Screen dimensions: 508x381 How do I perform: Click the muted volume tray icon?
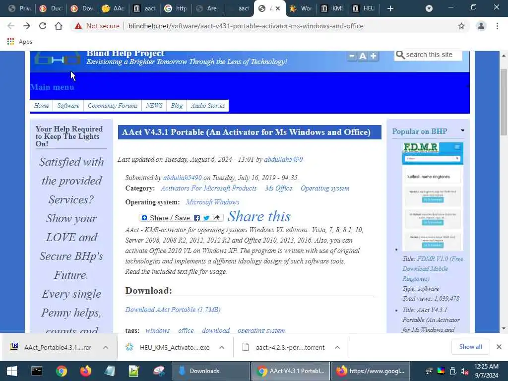(464, 371)
